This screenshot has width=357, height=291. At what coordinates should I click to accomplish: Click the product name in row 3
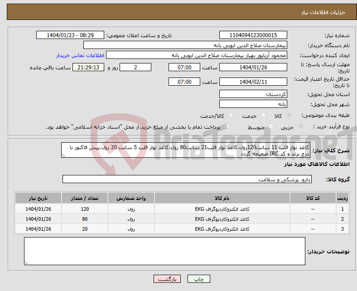(x=222, y=229)
